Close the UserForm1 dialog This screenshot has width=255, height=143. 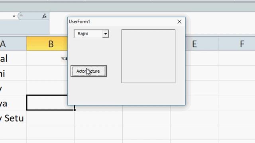(x=179, y=21)
